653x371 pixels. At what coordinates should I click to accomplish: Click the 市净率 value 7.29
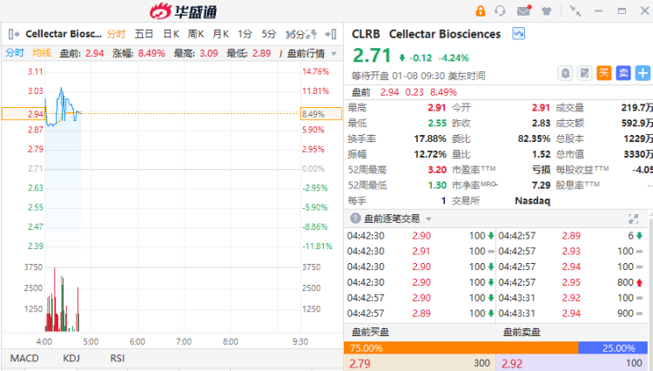(541, 185)
